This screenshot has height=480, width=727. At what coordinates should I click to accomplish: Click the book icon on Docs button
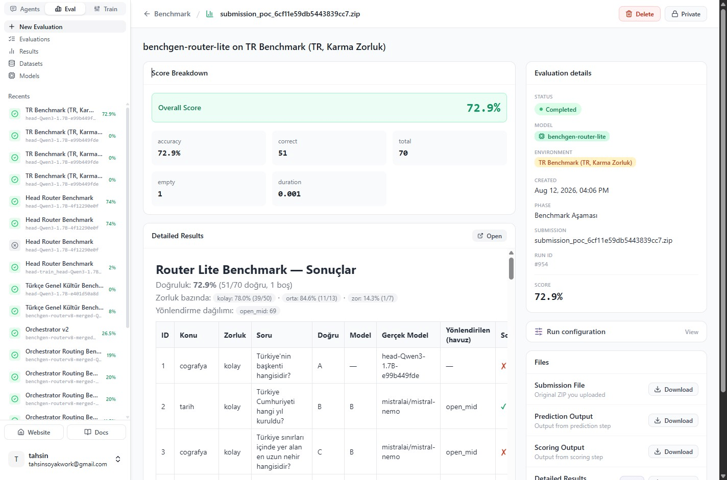tap(87, 432)
